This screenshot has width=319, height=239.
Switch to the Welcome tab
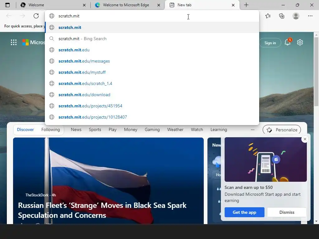pyautogui.click(x=53, y=5)
